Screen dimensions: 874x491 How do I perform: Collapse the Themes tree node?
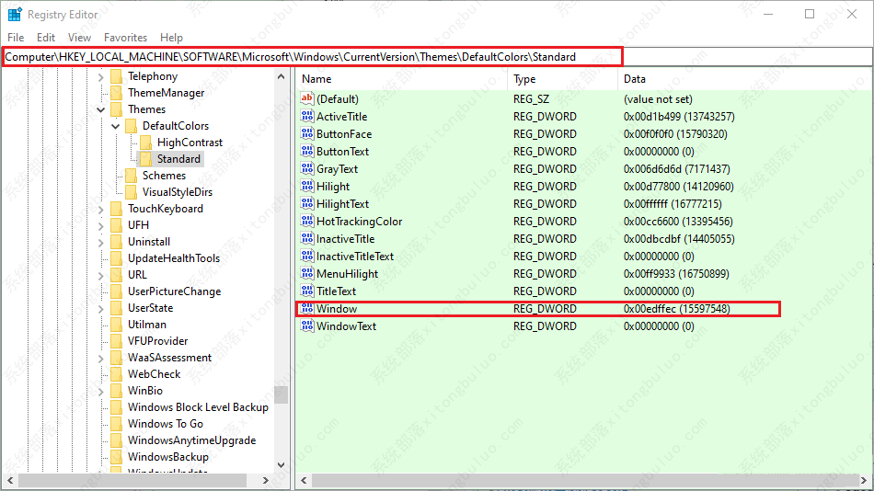pos(101,109)
